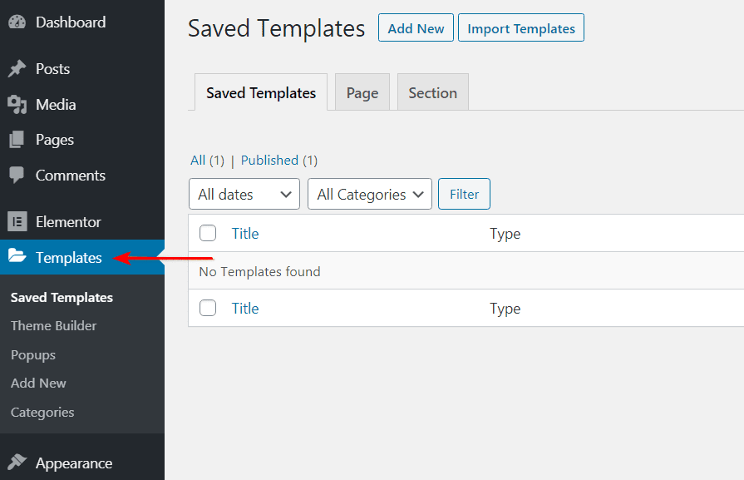The height and width of the screenshot is (480, 744).
Task: Expand the date filter selector
Action: pyautogui.click(x=244, y=194)
